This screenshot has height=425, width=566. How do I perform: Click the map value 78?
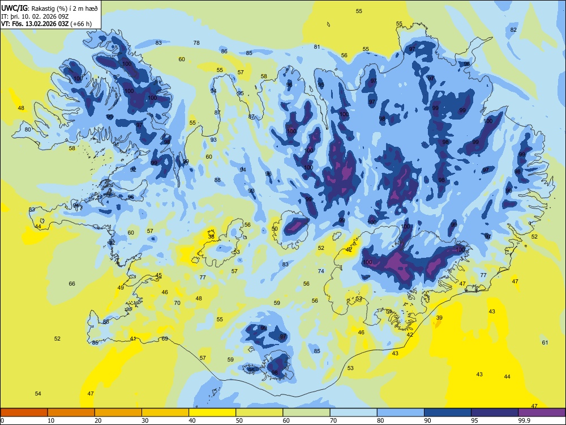(196, 42)
